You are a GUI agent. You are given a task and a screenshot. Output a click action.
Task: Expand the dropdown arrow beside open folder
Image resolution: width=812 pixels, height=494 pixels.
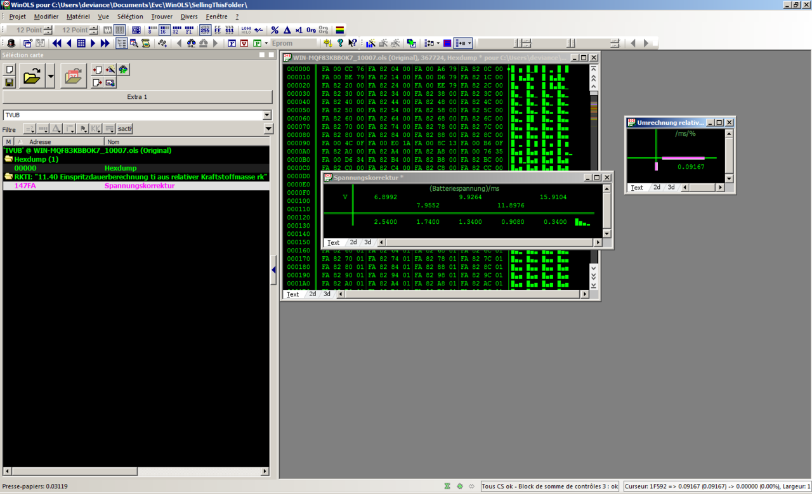click(50, 77)
